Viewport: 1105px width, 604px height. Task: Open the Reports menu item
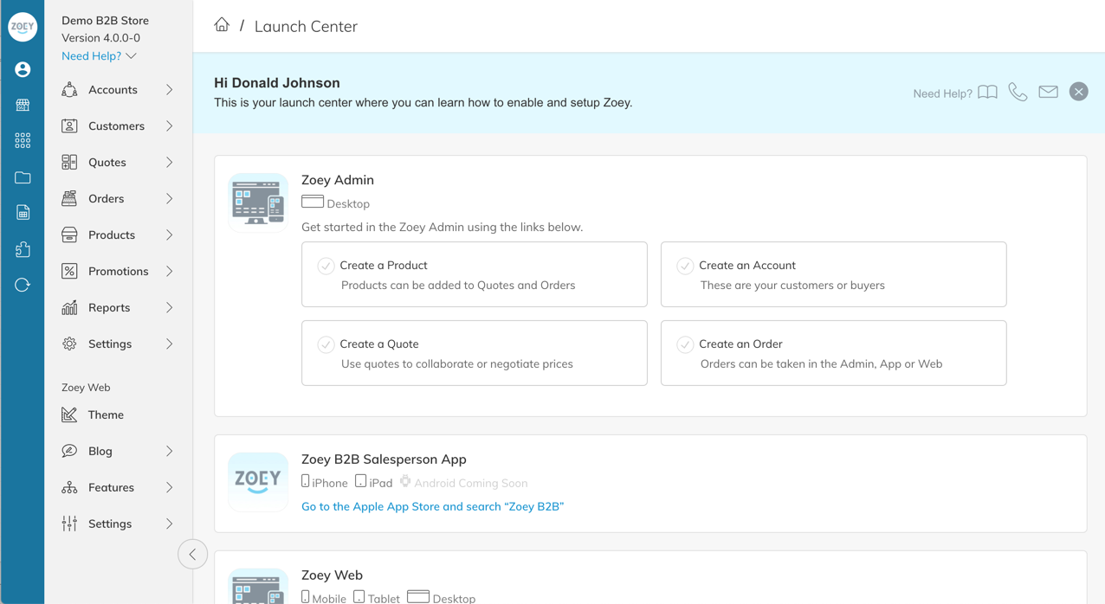click(118, 307)
